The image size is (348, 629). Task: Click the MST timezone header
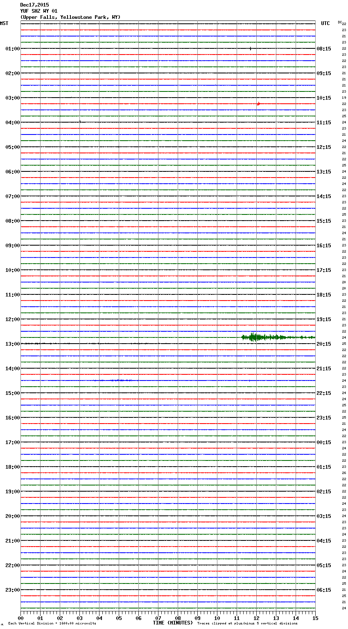point(4,23)
